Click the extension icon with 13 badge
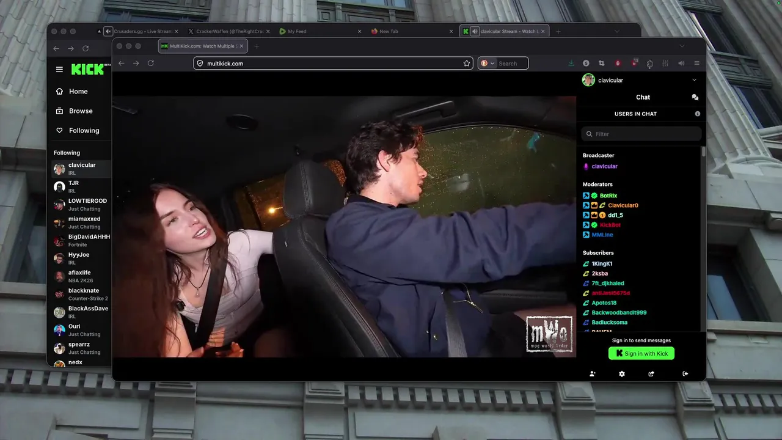 click(634, 63)
